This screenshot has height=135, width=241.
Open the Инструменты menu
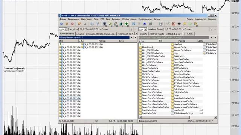(x=145, y=19)
